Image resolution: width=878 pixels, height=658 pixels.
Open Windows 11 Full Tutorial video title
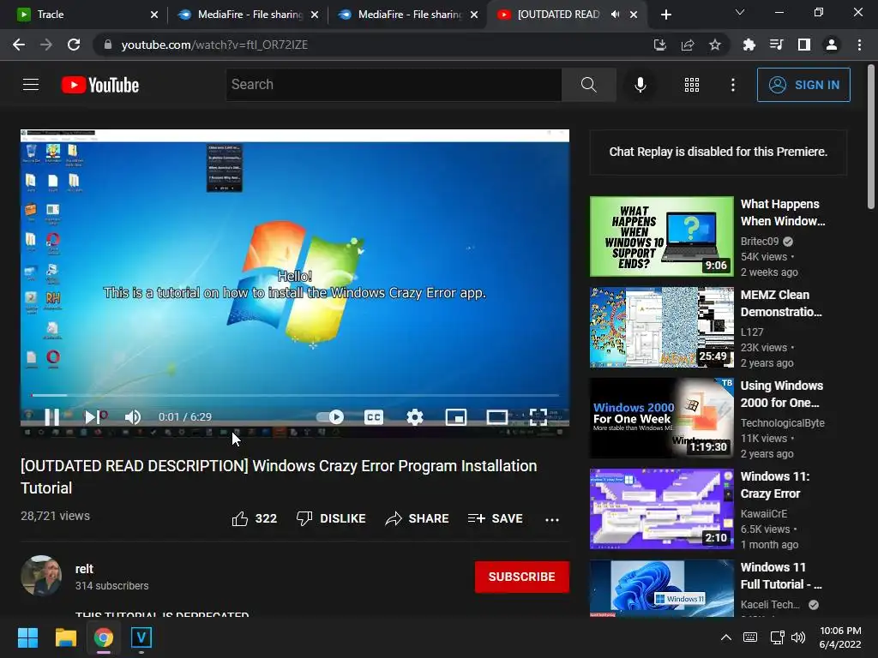click(x=781, y=576)
